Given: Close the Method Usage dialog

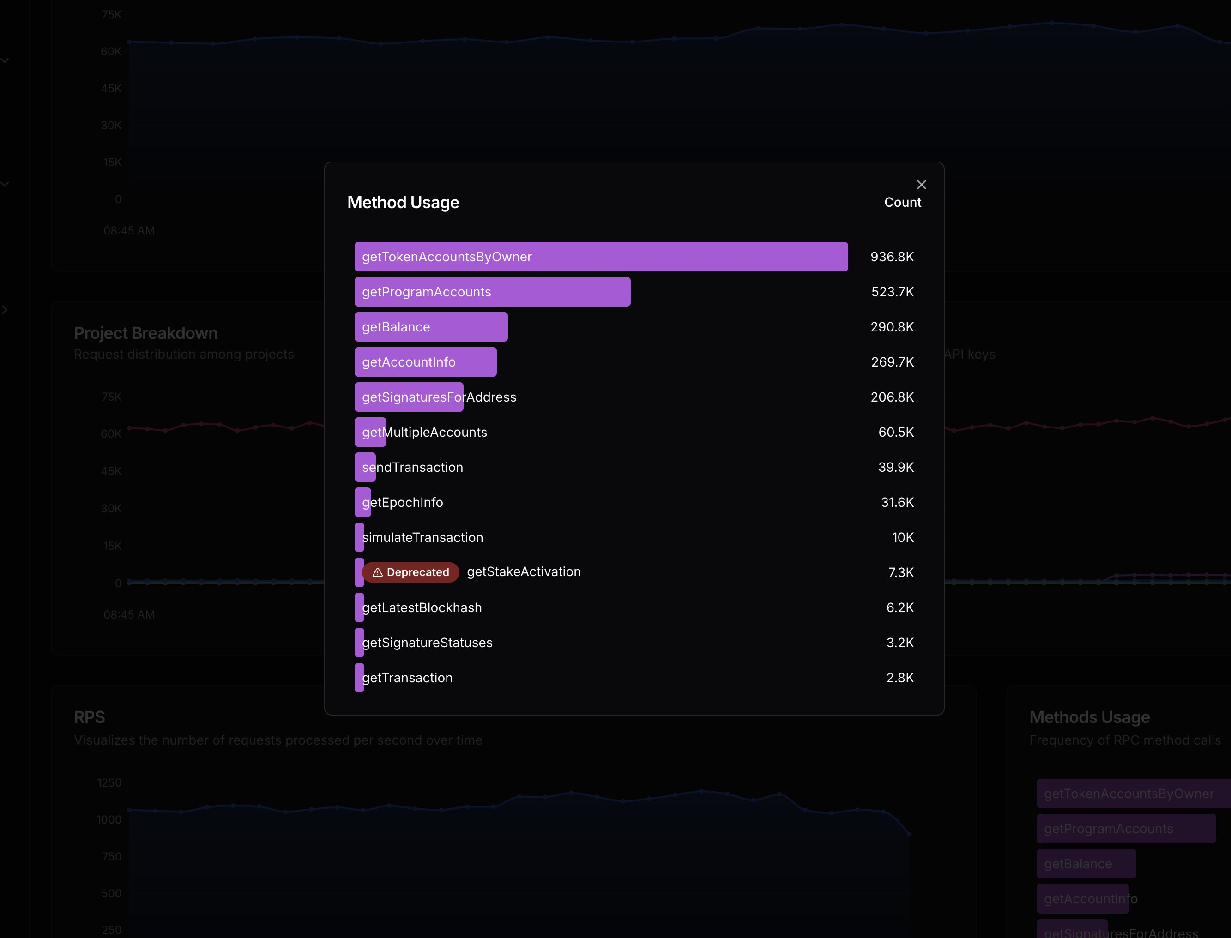Looking at the screenshot, I should click(x=921, y=184).
